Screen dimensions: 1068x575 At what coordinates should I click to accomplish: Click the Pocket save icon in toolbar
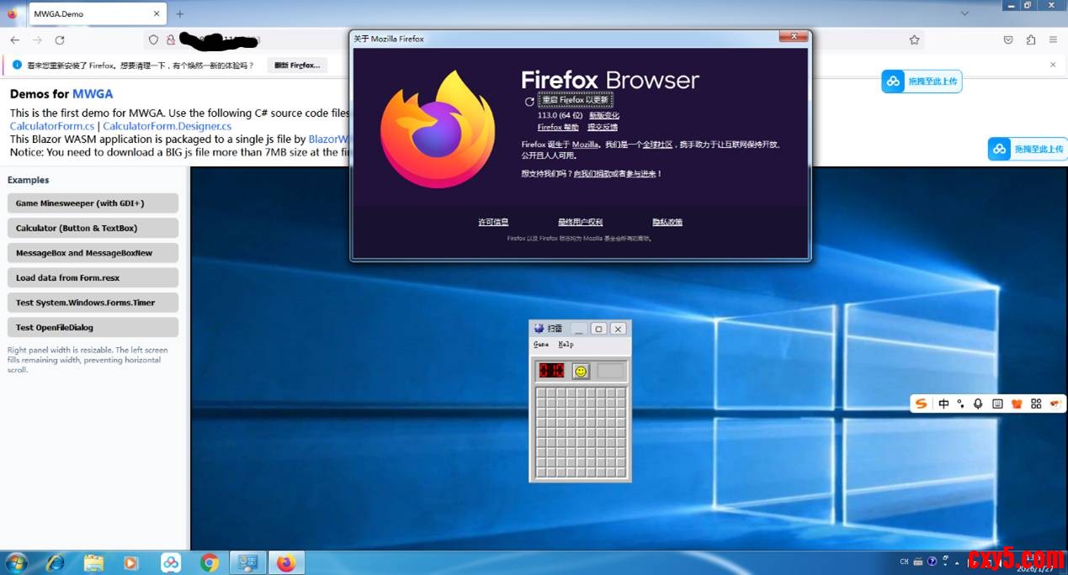click(1008, 40)
